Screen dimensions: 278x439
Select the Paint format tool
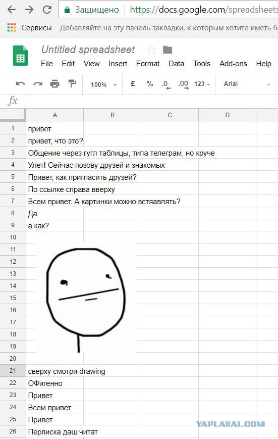tap(72, 83)
